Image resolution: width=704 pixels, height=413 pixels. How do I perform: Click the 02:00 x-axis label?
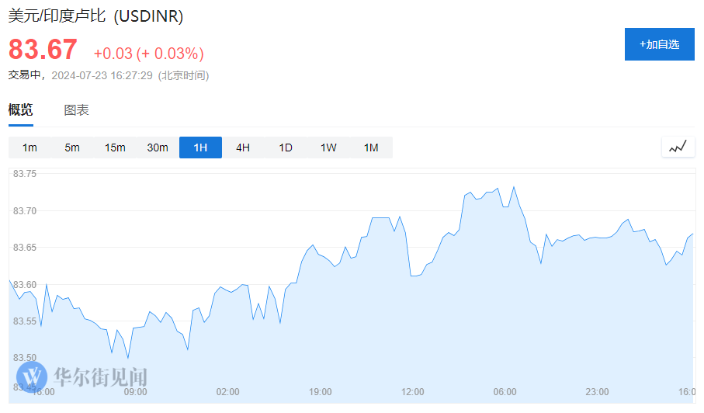coord(227,392)
